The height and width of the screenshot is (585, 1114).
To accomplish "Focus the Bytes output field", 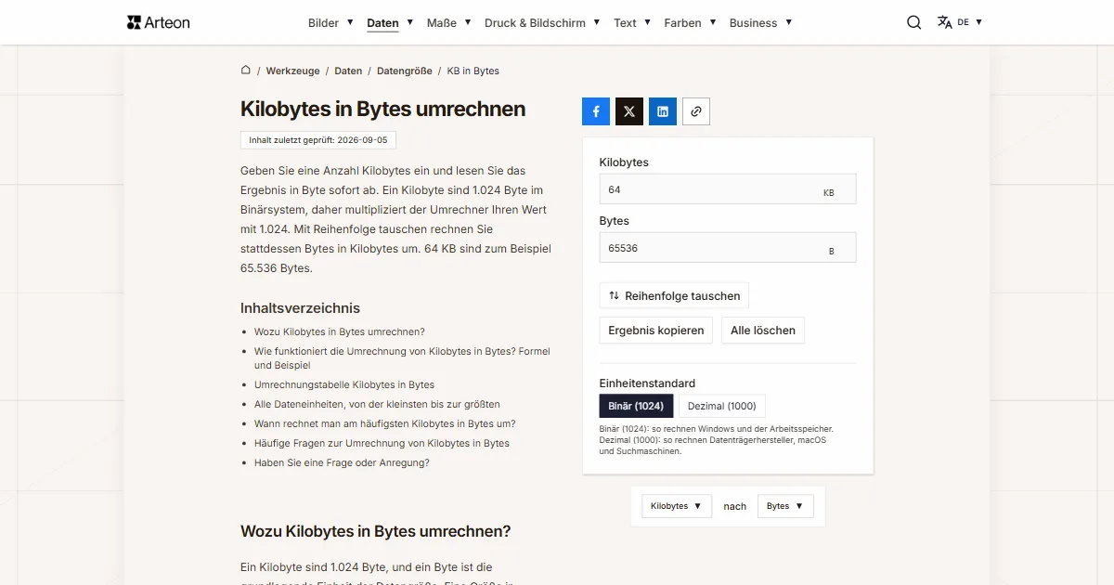I will [728, 248].
